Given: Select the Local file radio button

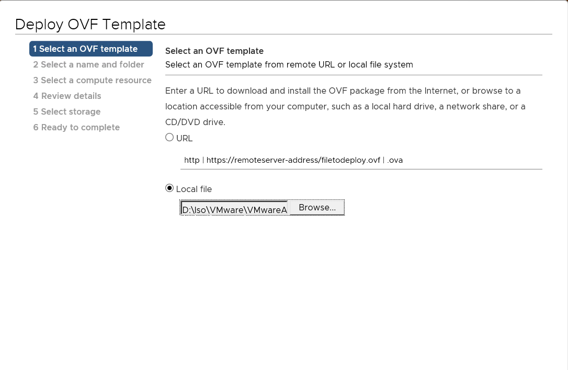Looking at the screenshot, I should 169,188.
